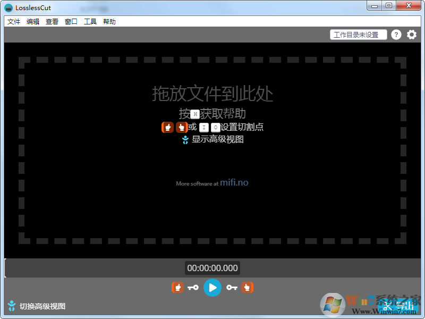Select the set cut start point icon
Screen dimensions: 425x319
pyautogui.click(x=177, y=287)
